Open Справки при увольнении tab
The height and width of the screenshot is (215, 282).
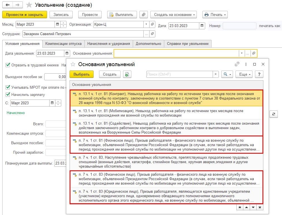[188, 44]
